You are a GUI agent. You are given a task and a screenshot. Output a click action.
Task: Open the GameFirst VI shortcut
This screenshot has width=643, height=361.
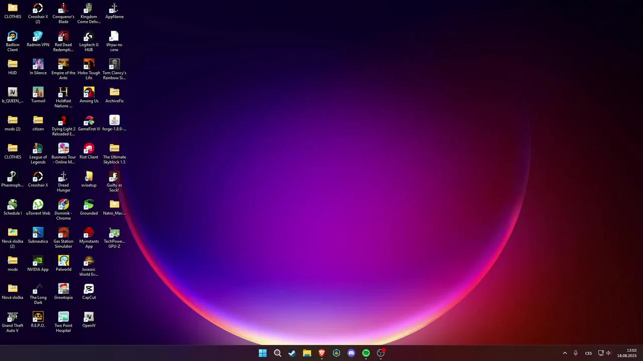pos(89,123)
